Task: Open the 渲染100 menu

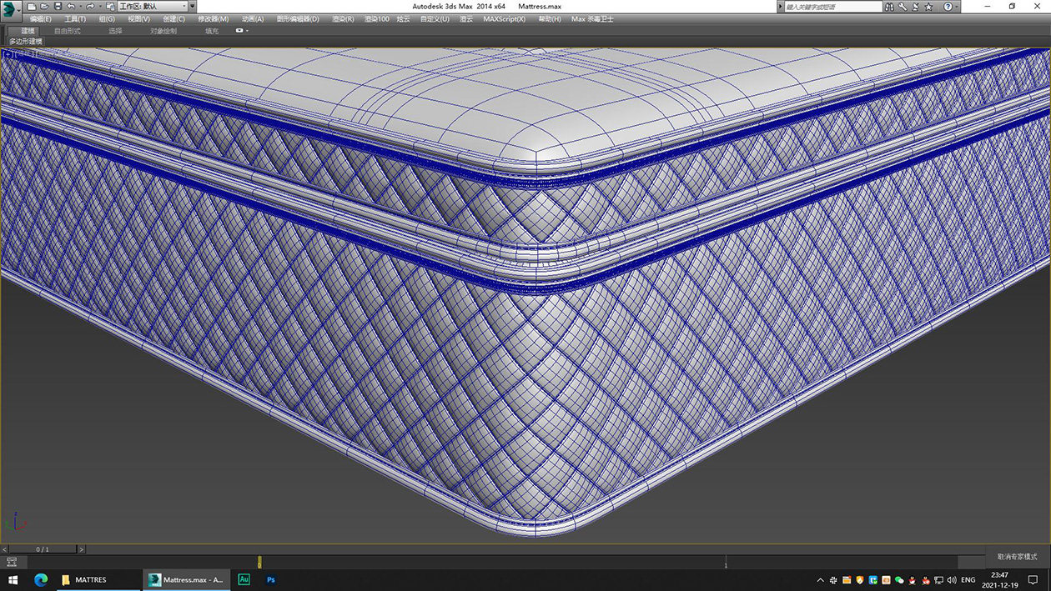Action: click(376, 18)
